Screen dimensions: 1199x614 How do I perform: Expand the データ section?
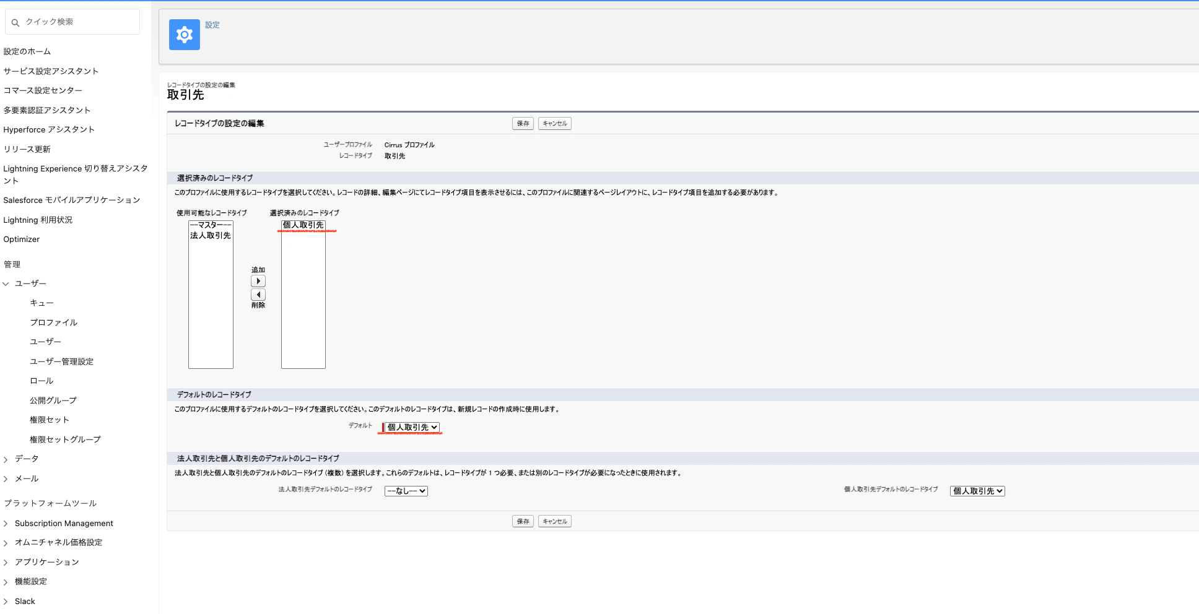pos(6,459)
